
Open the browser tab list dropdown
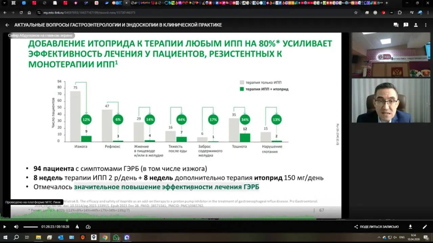tap(4, 3)
